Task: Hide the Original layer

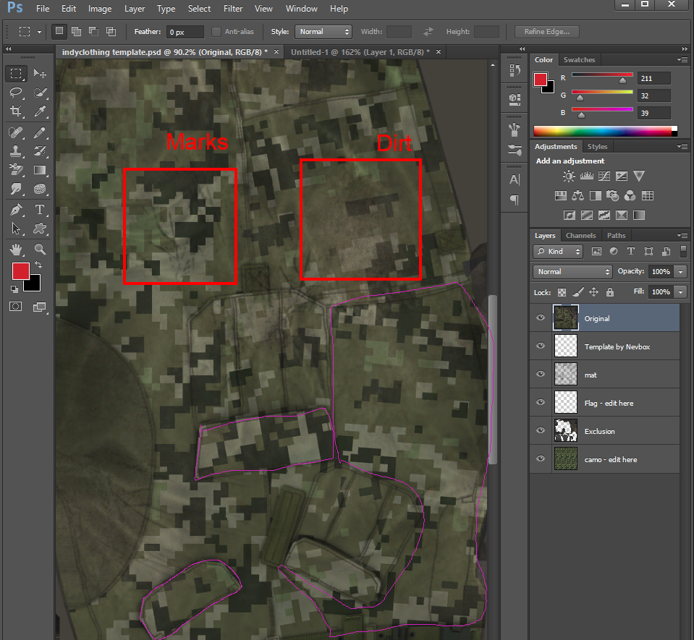Action: tap(541, 318)
